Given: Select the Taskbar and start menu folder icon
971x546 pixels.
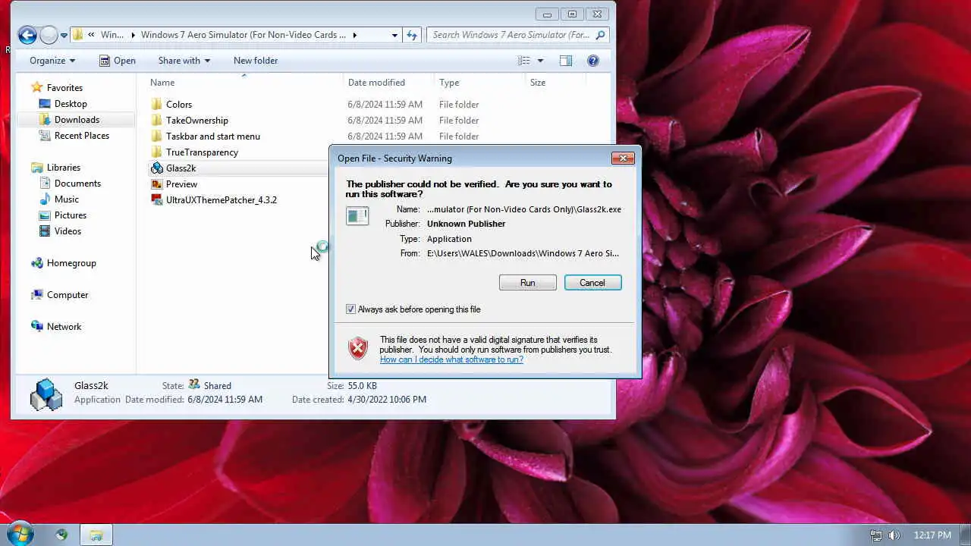Looking at the screenshot, I should [157, 136].
